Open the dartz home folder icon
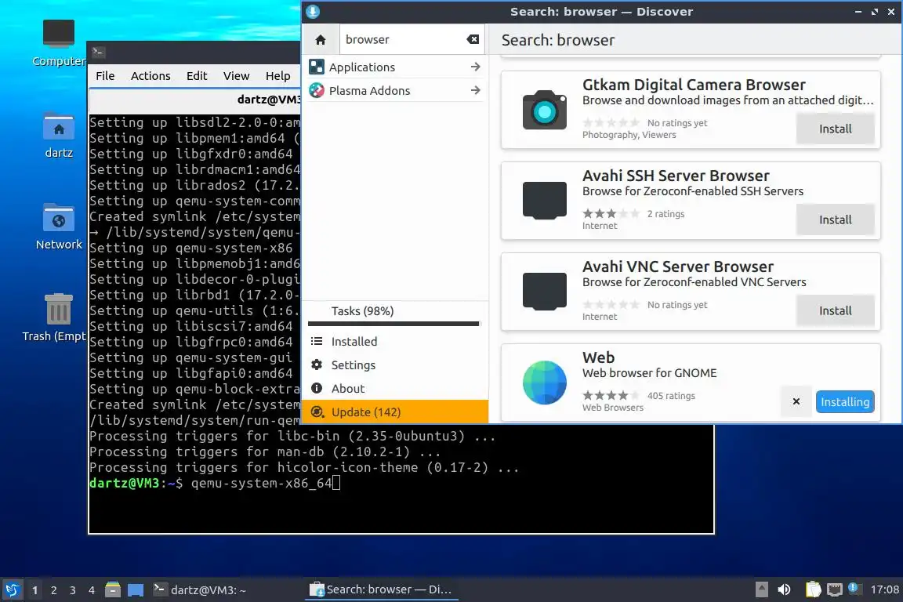903x602 pixels. [59, 135]
